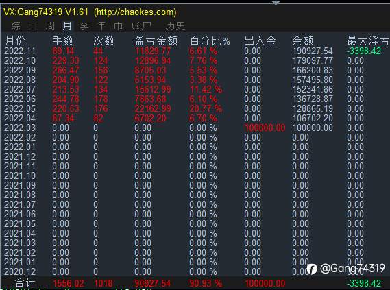Click the 合计 total row label
Screen dimensions: 390x290
(x=25, y=282)
